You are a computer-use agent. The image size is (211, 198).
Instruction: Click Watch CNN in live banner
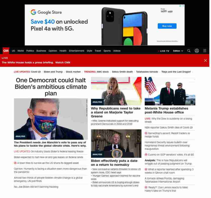[x=63, y=63]
